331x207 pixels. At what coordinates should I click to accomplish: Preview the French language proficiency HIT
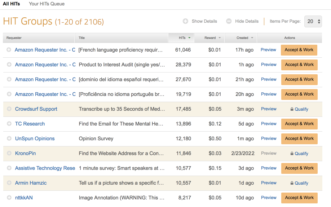(268, 50)
